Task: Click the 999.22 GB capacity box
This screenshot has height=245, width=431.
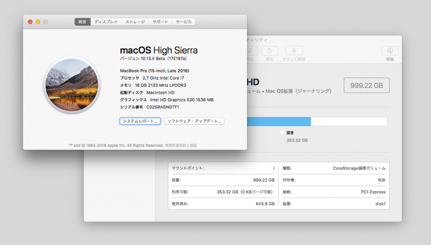Action: click(367, 85)
